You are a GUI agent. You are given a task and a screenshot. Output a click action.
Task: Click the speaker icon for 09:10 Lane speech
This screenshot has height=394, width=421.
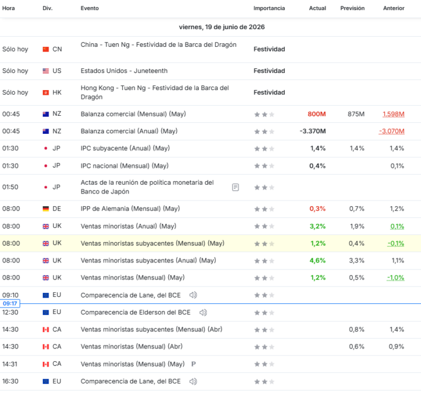click(x=193, y=295)
